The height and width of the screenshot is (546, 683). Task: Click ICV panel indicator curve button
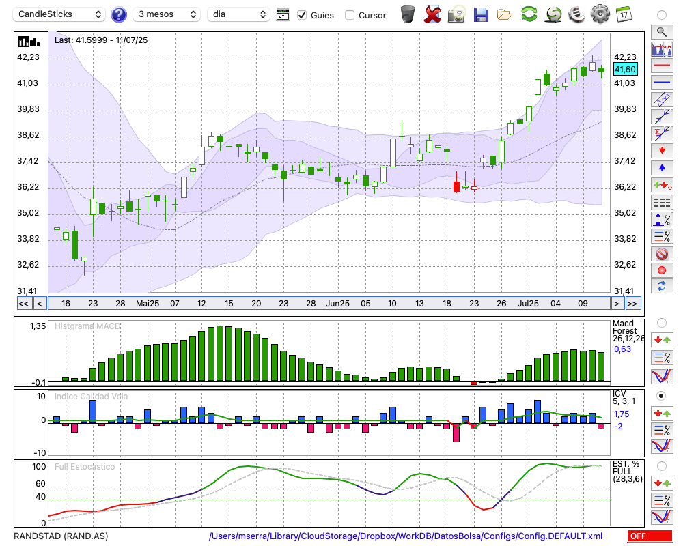pos(662,446)
